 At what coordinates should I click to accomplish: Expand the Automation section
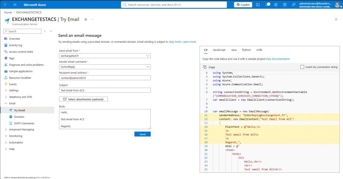pos(6,143)
